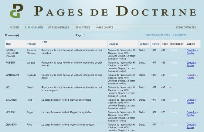Click page value '485' cell
Image resolution: width=204 pixels, height=132 pixels.
pos(163,75)
